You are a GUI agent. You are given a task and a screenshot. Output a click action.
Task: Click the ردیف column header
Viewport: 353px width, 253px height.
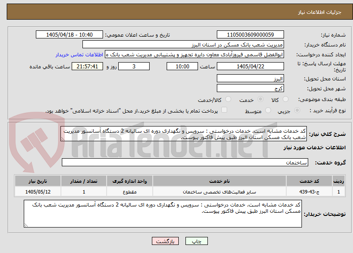click(339, 181)
